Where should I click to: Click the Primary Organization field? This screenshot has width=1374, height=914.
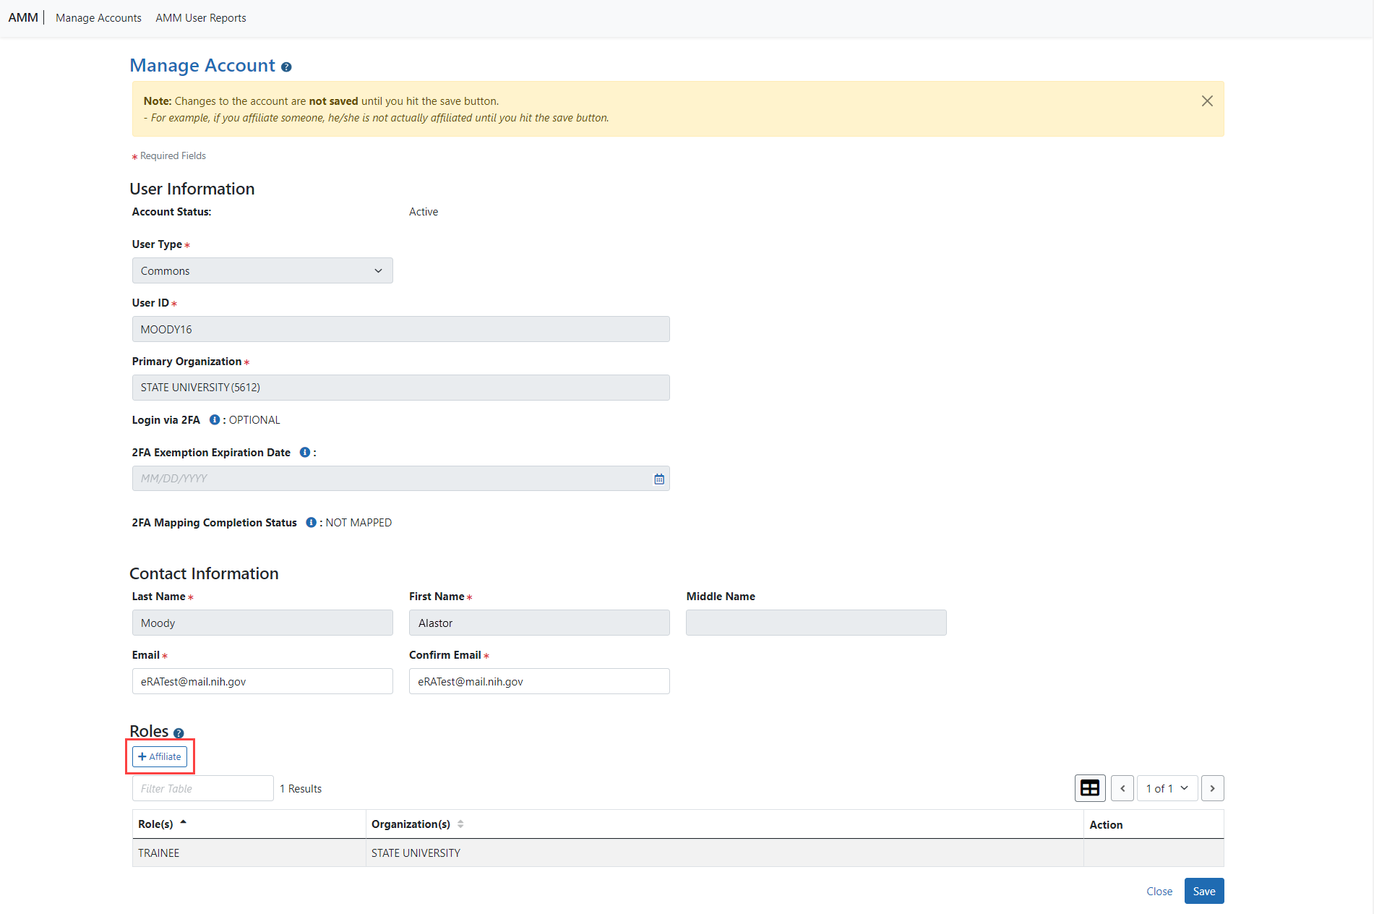[x=401, y=388]
